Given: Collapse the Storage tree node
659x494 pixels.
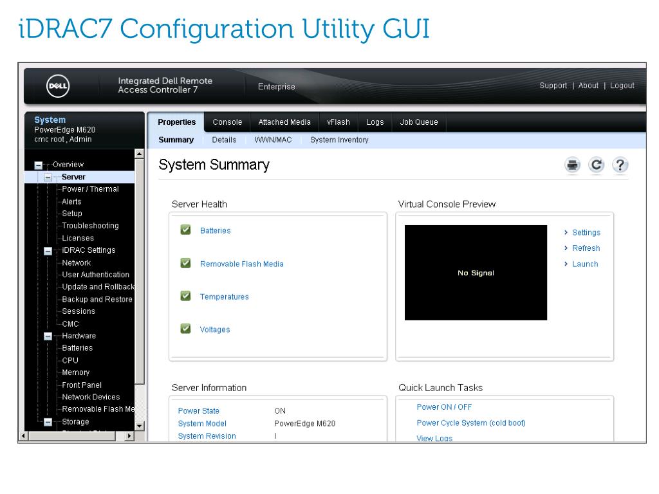Looking at the screenshot, I should click(48, 422).
